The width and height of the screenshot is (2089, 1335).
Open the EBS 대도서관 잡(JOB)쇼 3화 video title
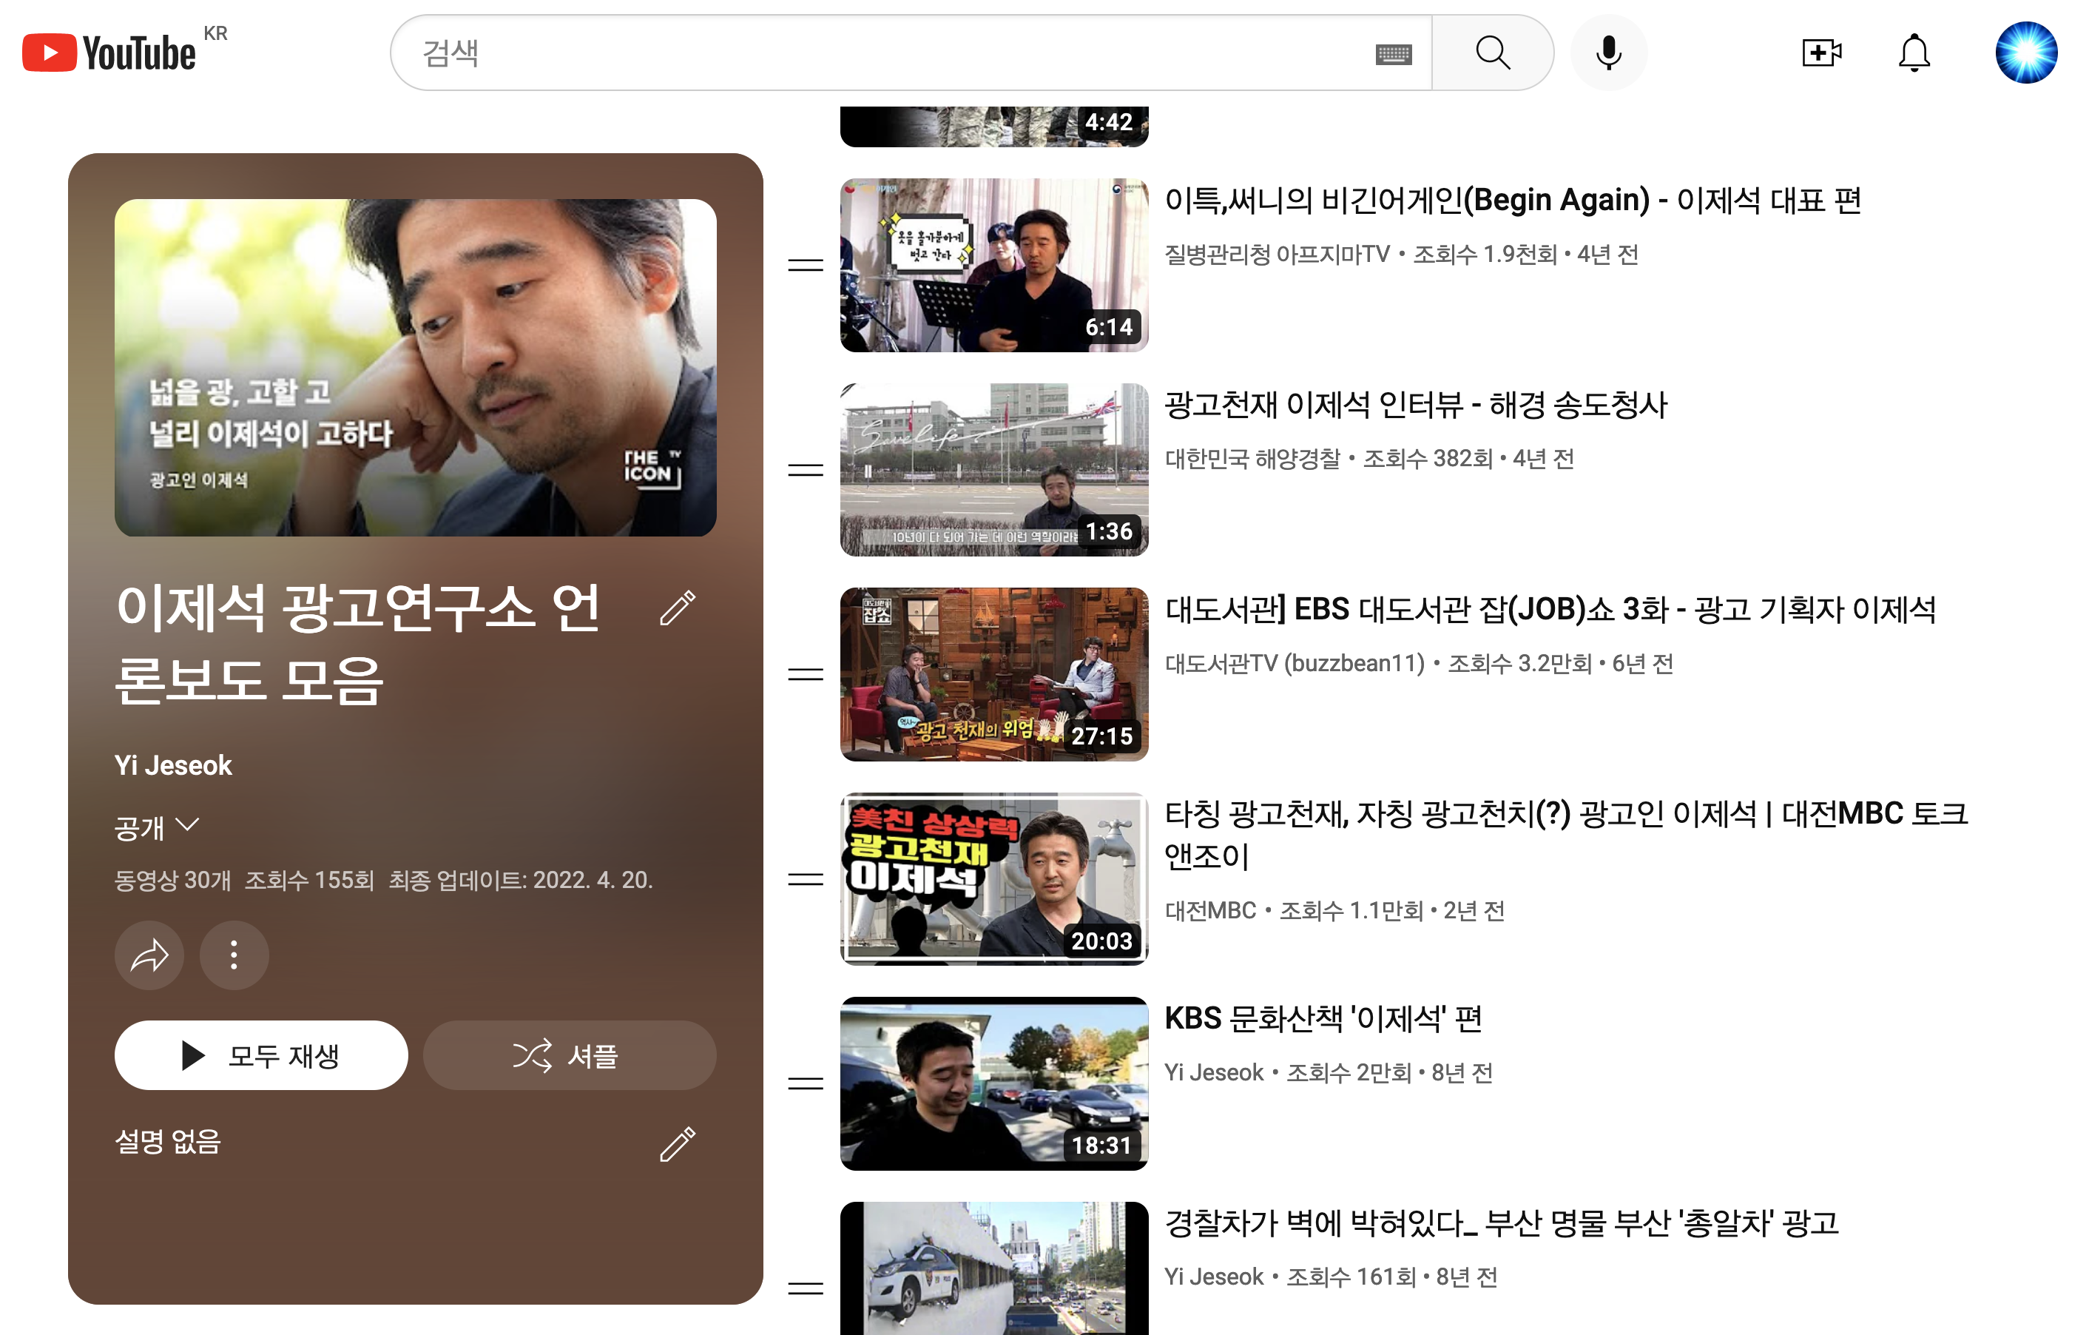tap(1550, 611)
